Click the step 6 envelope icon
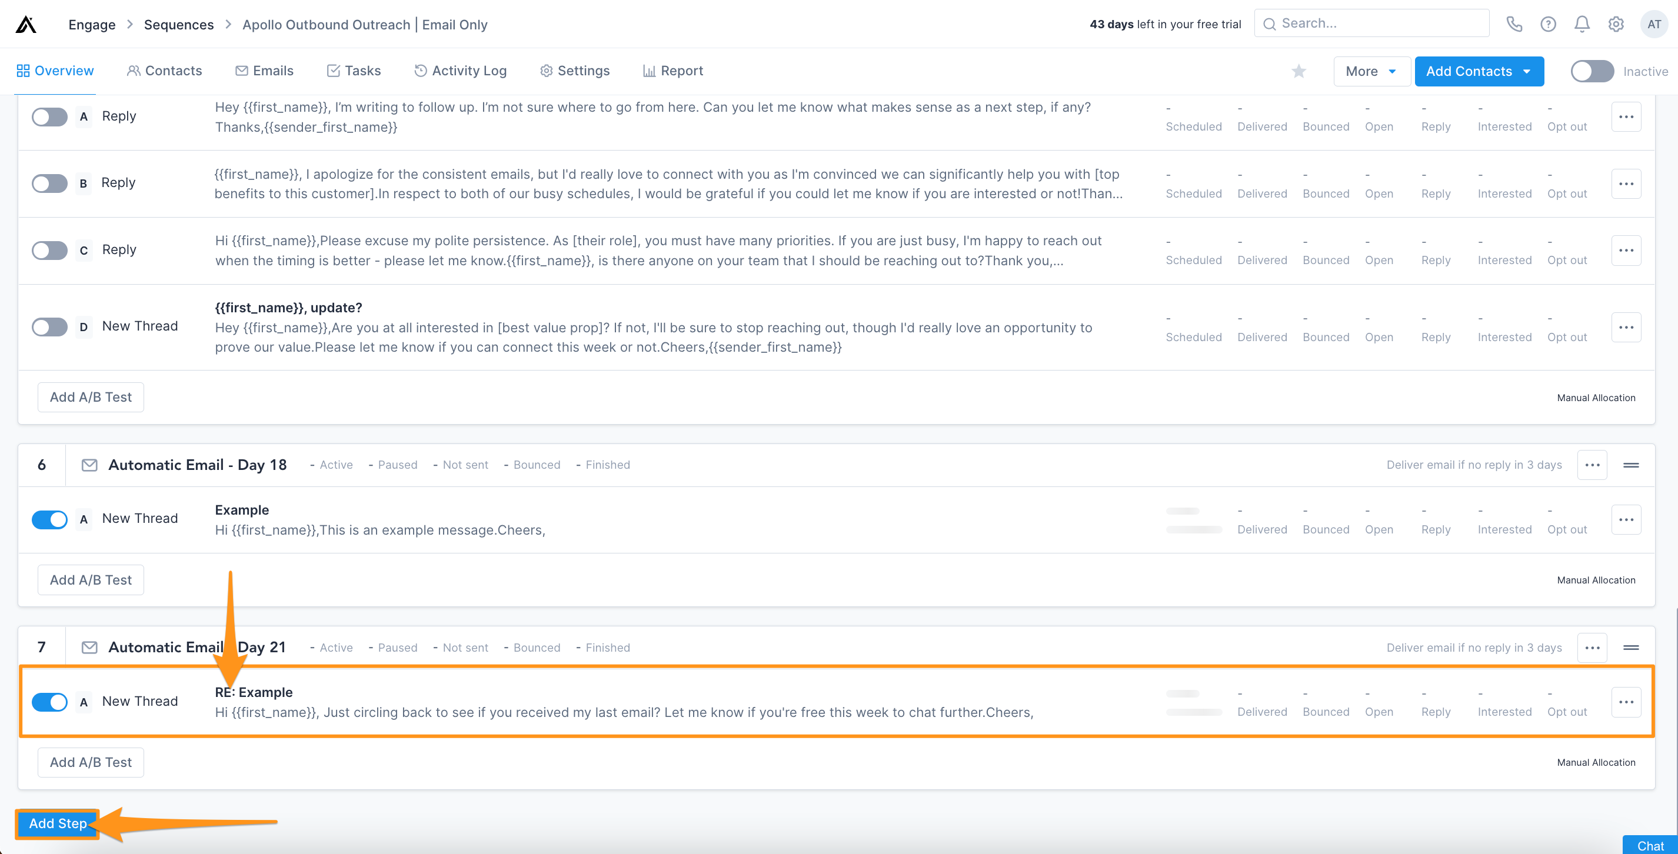This screenshot has height=854, width=1678. pos(89,465)
